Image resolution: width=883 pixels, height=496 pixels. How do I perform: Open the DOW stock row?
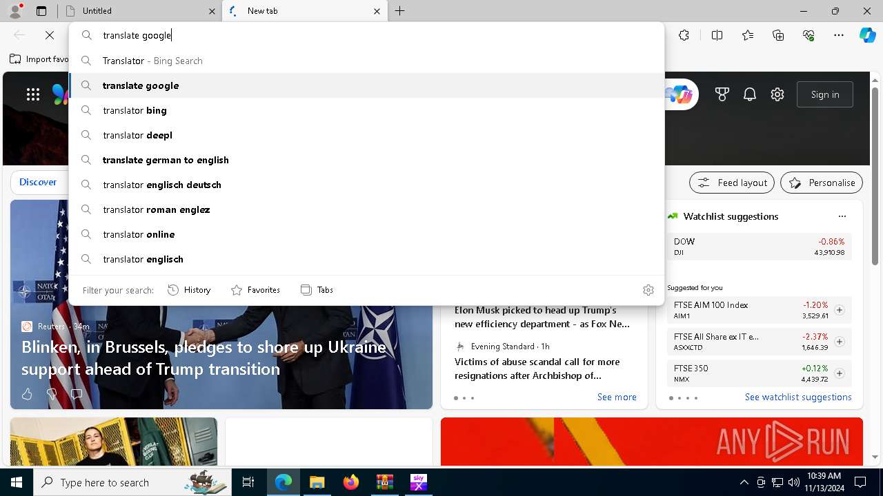pos(760,247)
